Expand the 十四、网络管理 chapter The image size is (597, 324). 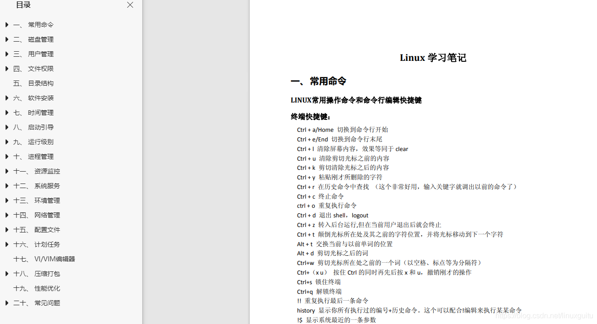(x=6, y=215)
